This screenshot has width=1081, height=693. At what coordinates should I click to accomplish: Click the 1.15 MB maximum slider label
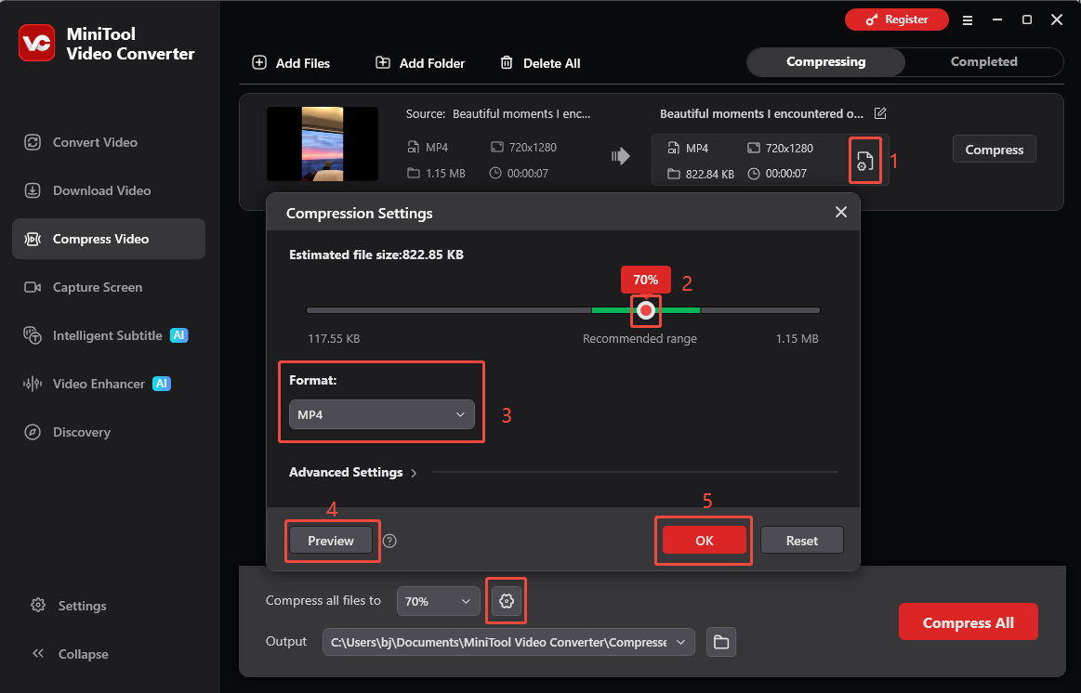797,339
